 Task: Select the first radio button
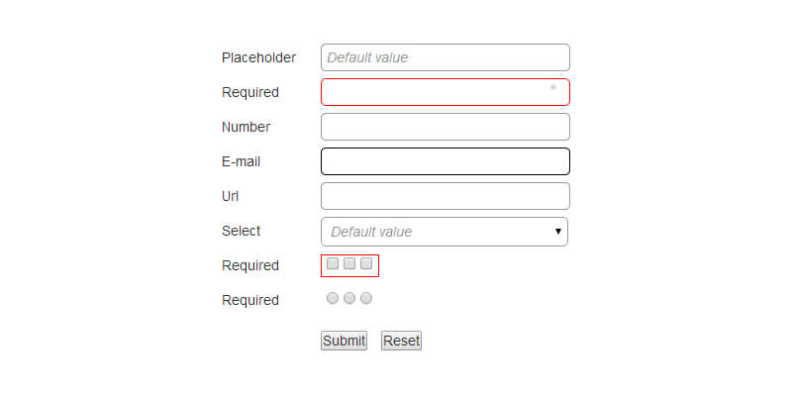pos(333,298)
